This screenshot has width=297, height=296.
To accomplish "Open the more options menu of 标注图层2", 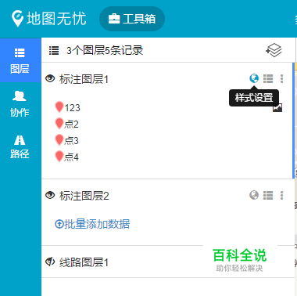I will pyautogui.click(x=281, y=195).
